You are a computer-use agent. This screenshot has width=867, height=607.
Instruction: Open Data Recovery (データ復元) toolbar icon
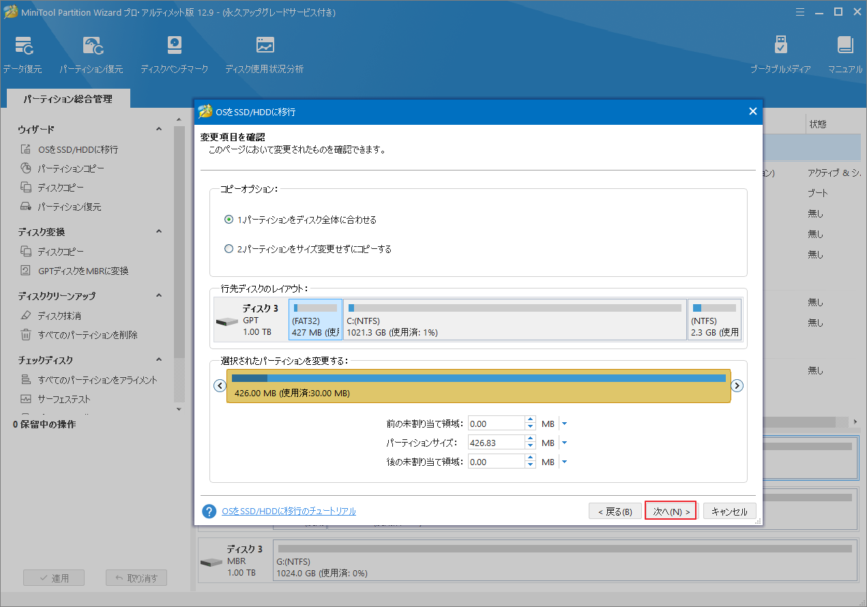(23, 55)
